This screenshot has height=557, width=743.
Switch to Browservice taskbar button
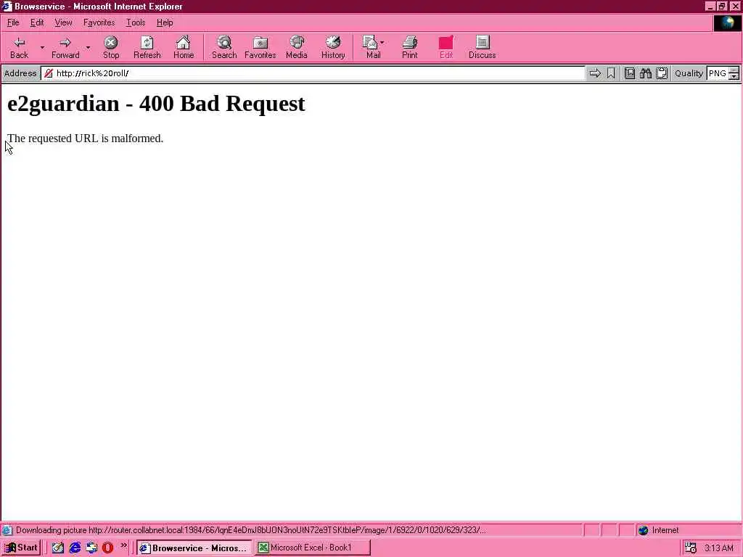(194, 548)
